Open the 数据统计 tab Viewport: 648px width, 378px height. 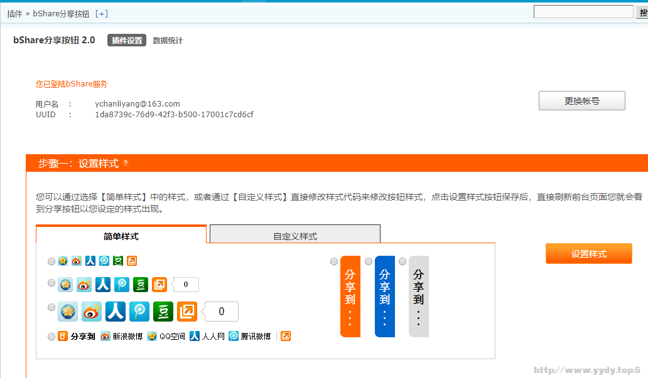tap(168, 41)
